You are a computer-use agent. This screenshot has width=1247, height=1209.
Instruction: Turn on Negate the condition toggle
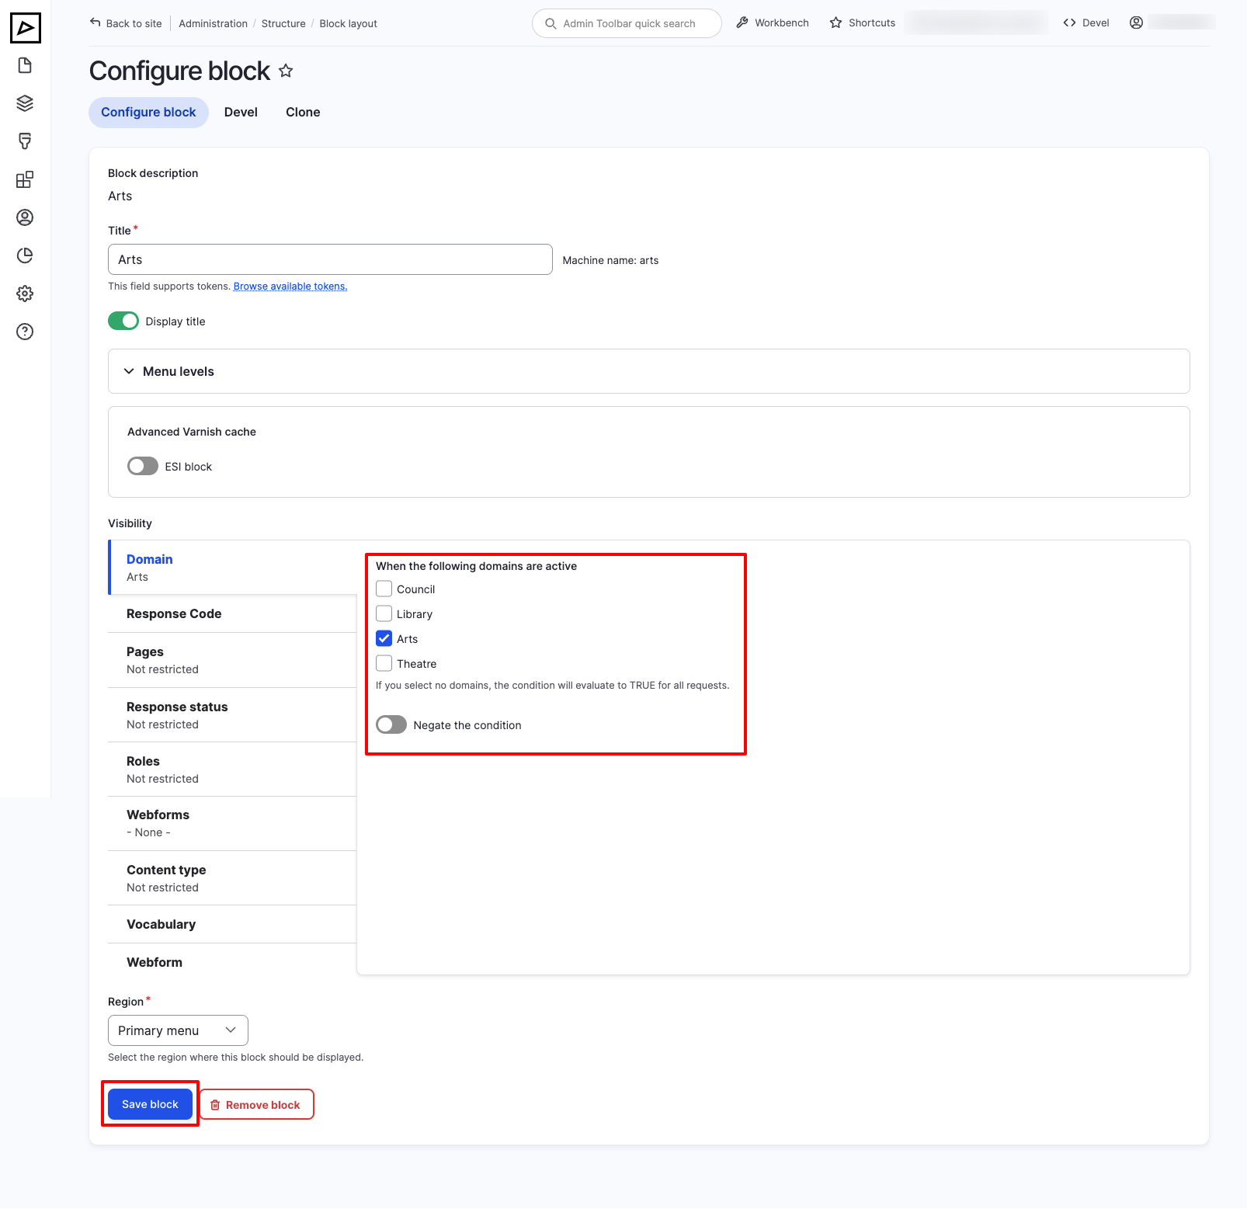tap(391, 724)
